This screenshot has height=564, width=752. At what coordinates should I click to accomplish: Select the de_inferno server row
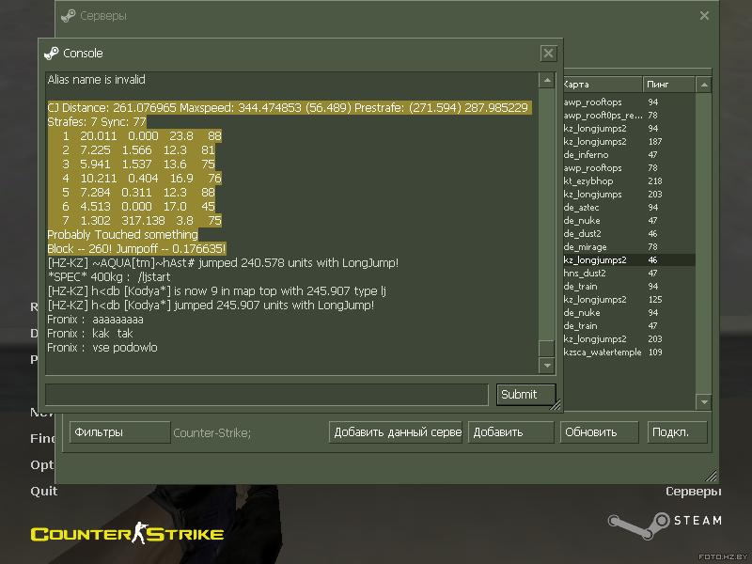629,155
